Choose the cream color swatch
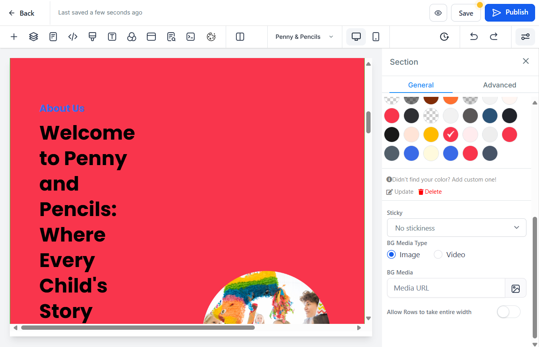Screen dimensions: 539x347 pos(431,153)
